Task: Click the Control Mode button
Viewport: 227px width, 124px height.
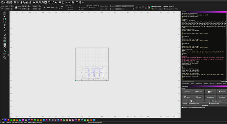Action: 204,106
